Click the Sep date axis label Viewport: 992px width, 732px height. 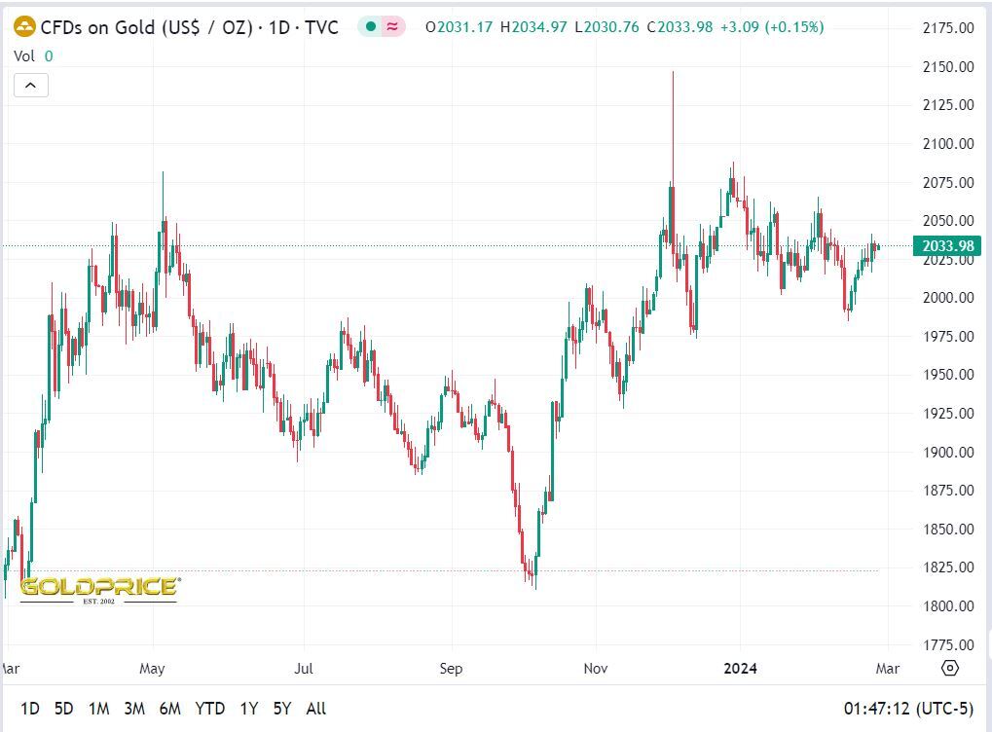tap(451, 669)
